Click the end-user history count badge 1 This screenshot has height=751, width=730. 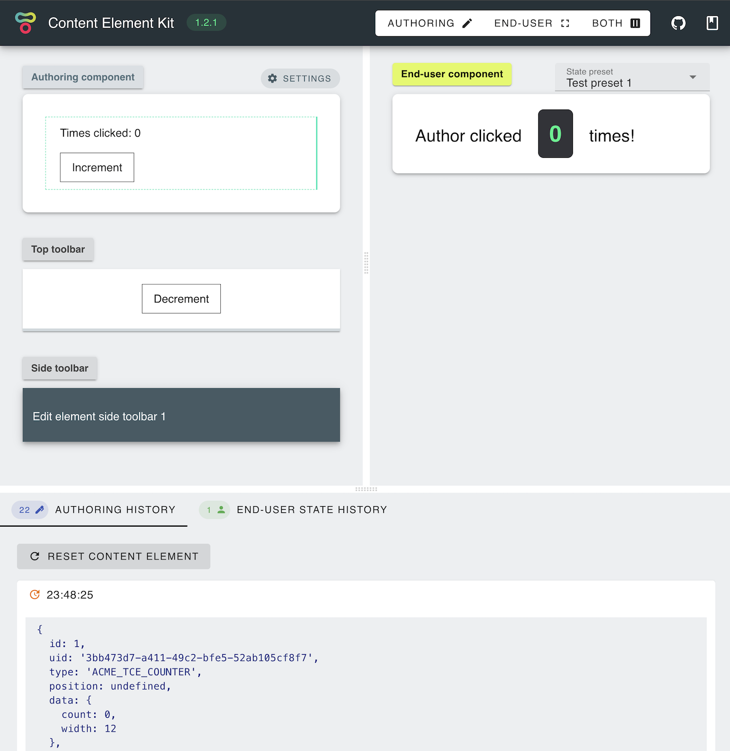pos(215,510)
